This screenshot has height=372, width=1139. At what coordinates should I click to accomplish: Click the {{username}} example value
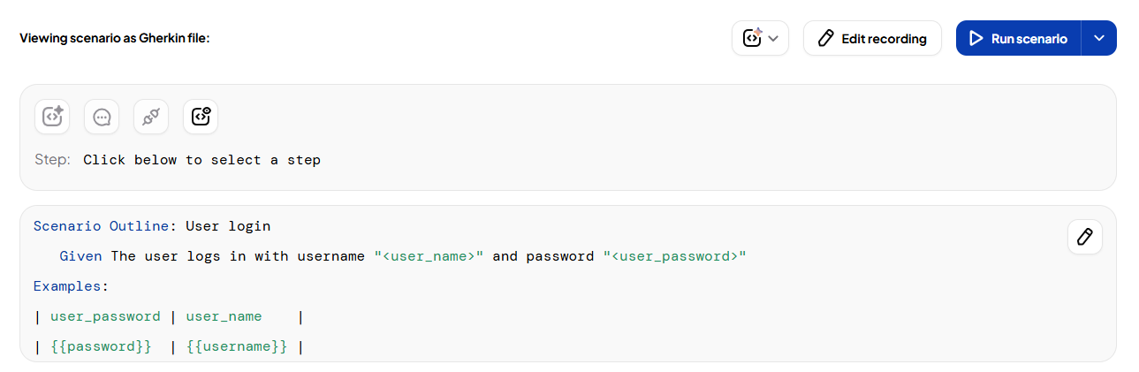click(237, 346)
